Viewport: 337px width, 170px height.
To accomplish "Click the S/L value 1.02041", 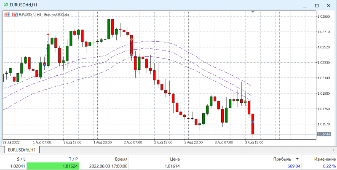I will click(x=18, y=166).
